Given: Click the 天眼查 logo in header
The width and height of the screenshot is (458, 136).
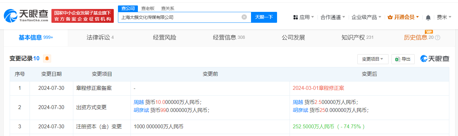Looking at the screenshot, I should coord(26,15).
